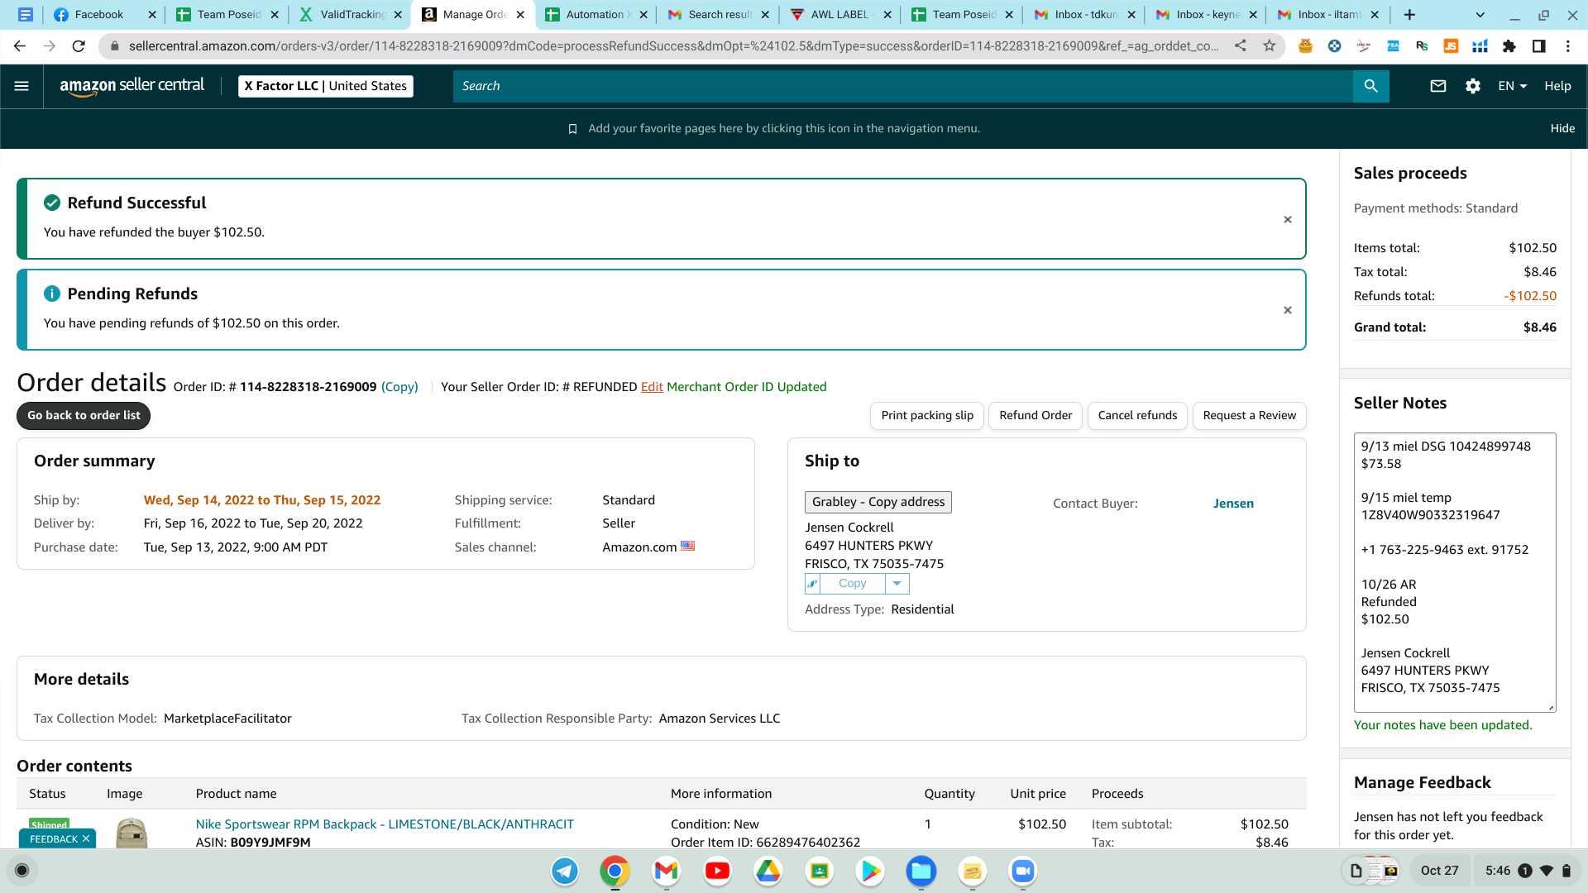
Task: Expand the Copy address dropdown arrow
Action: [897, 584]
